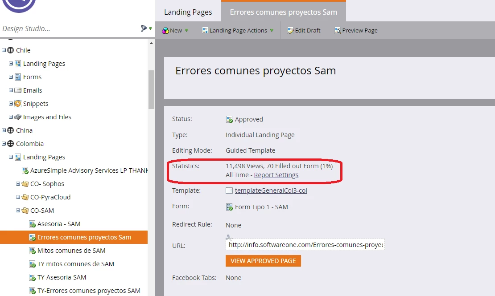Click the Colombia globe icon

(10, 144)
